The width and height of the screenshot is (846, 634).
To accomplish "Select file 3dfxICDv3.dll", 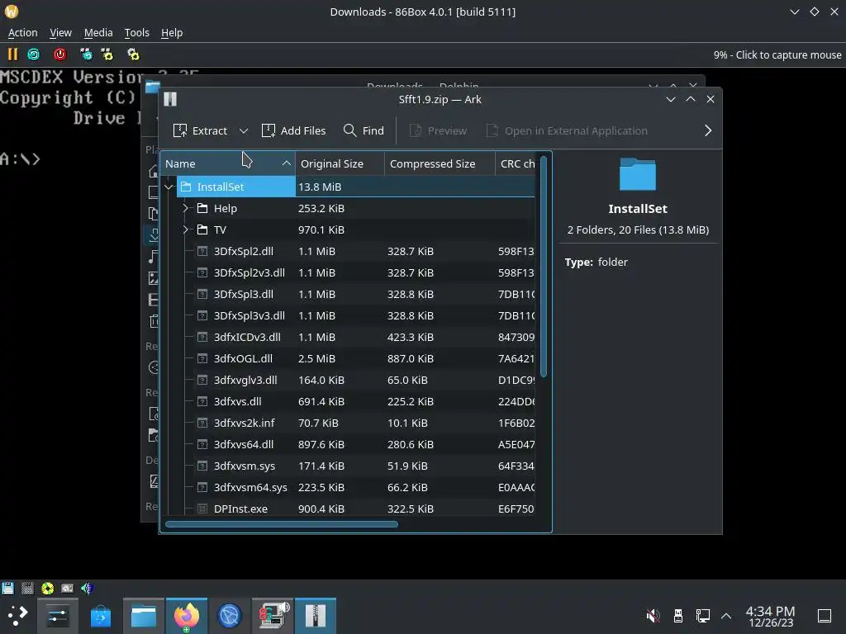I will coord(348,338).
